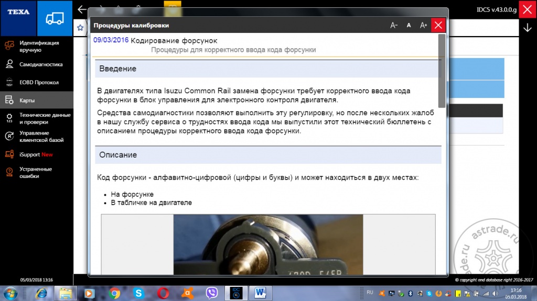Close the Процедуры калибровки dialog
This screenshot has width=537, height=301.
(438, 25)
